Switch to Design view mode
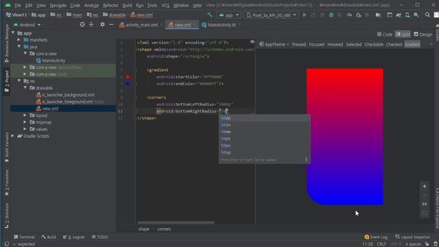Screen dimensions: 439x247 pyautogui.click(x=423, y=34)
